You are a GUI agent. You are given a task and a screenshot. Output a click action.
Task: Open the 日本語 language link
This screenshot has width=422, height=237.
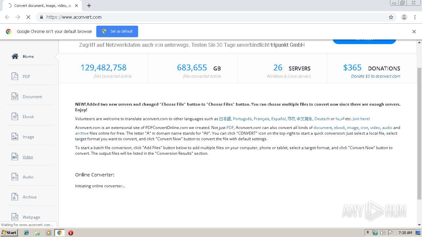point(225,119)
